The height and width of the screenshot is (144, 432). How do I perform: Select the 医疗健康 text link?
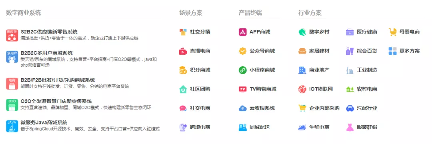367,32
